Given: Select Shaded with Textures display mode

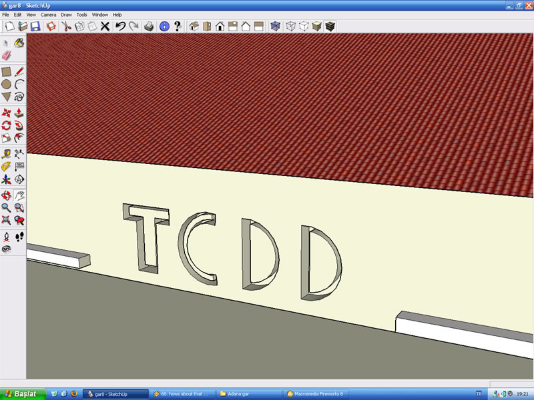Looking at the screenshot, I should (x=330, y=26).
